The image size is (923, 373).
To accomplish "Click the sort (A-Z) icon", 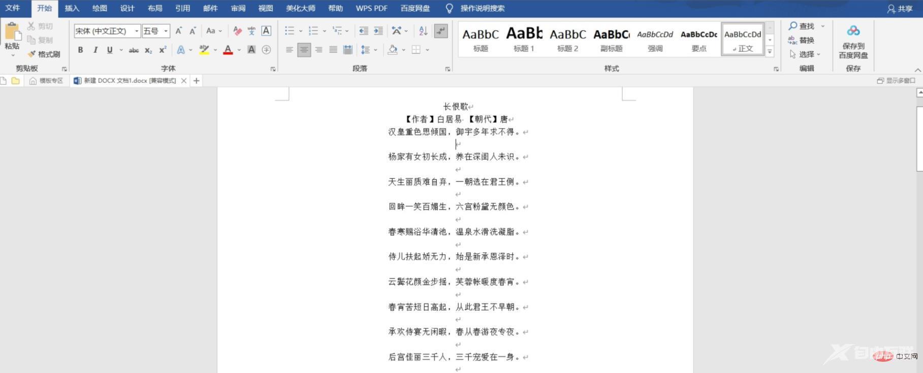I will pos(423,31).
